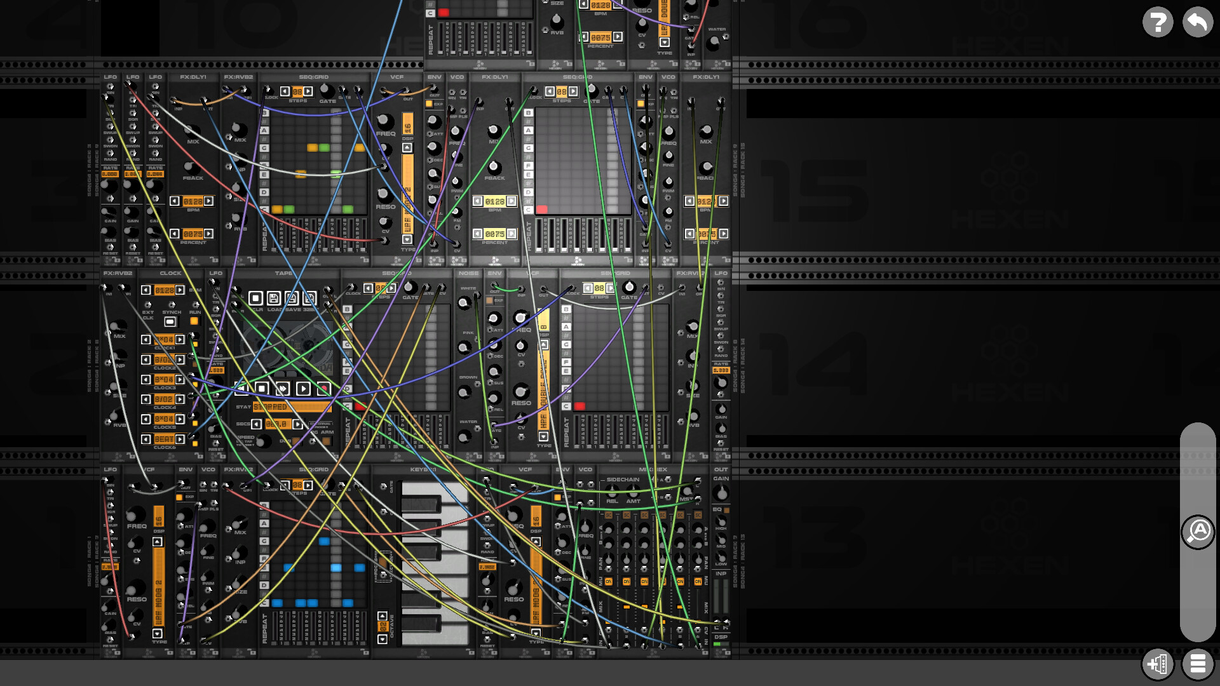Toggle the SC sidechain button on a mixer channel
This screenshot has height=686, width=1220.
pyautogui.click(x=609, y=514)
